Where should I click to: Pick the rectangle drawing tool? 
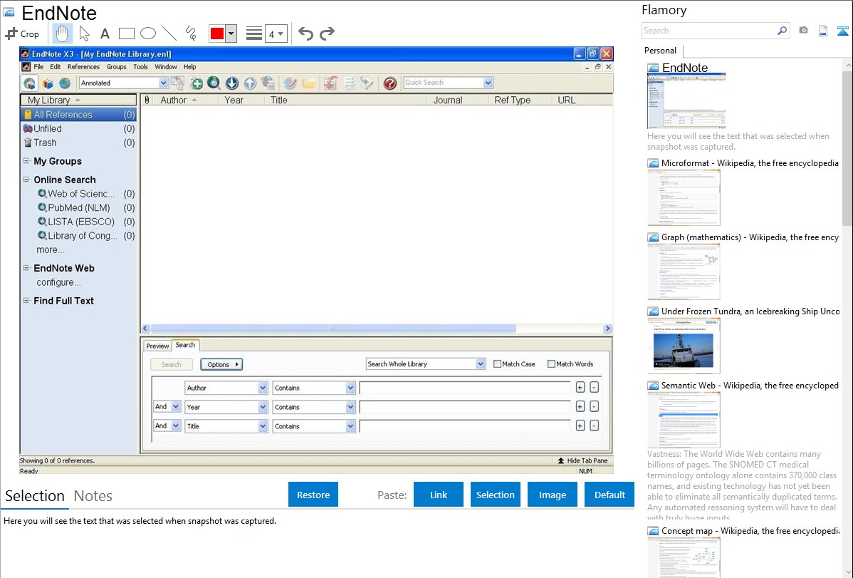pos(126,33)
